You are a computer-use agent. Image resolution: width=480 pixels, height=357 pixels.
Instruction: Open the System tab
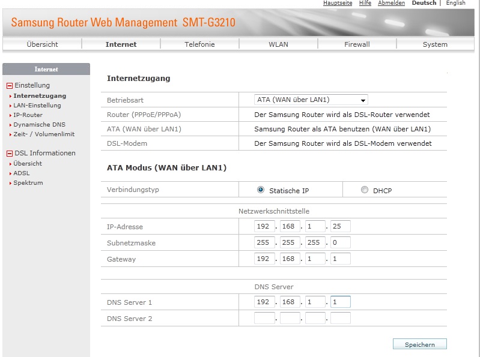click(x=435, y=44)
